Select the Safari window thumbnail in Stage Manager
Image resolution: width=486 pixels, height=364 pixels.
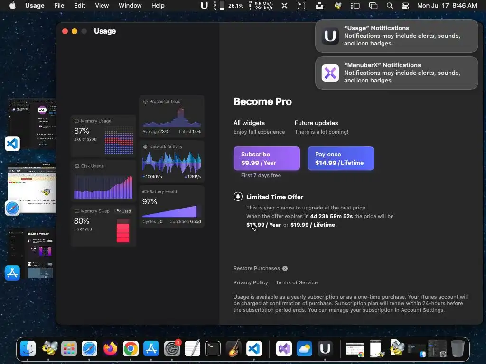tap(32, 188)
